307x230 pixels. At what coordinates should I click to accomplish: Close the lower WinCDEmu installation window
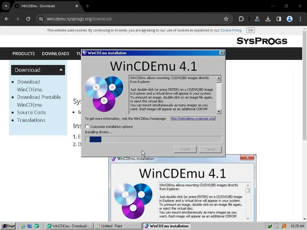coord(247,157)
